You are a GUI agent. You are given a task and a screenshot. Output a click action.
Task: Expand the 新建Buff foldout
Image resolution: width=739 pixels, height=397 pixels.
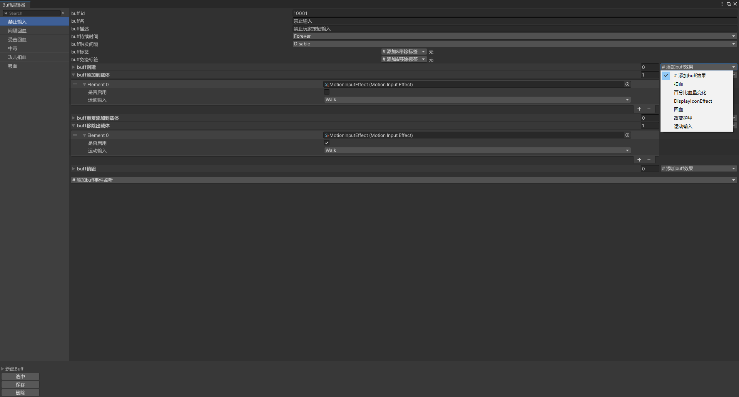point(3,369)
